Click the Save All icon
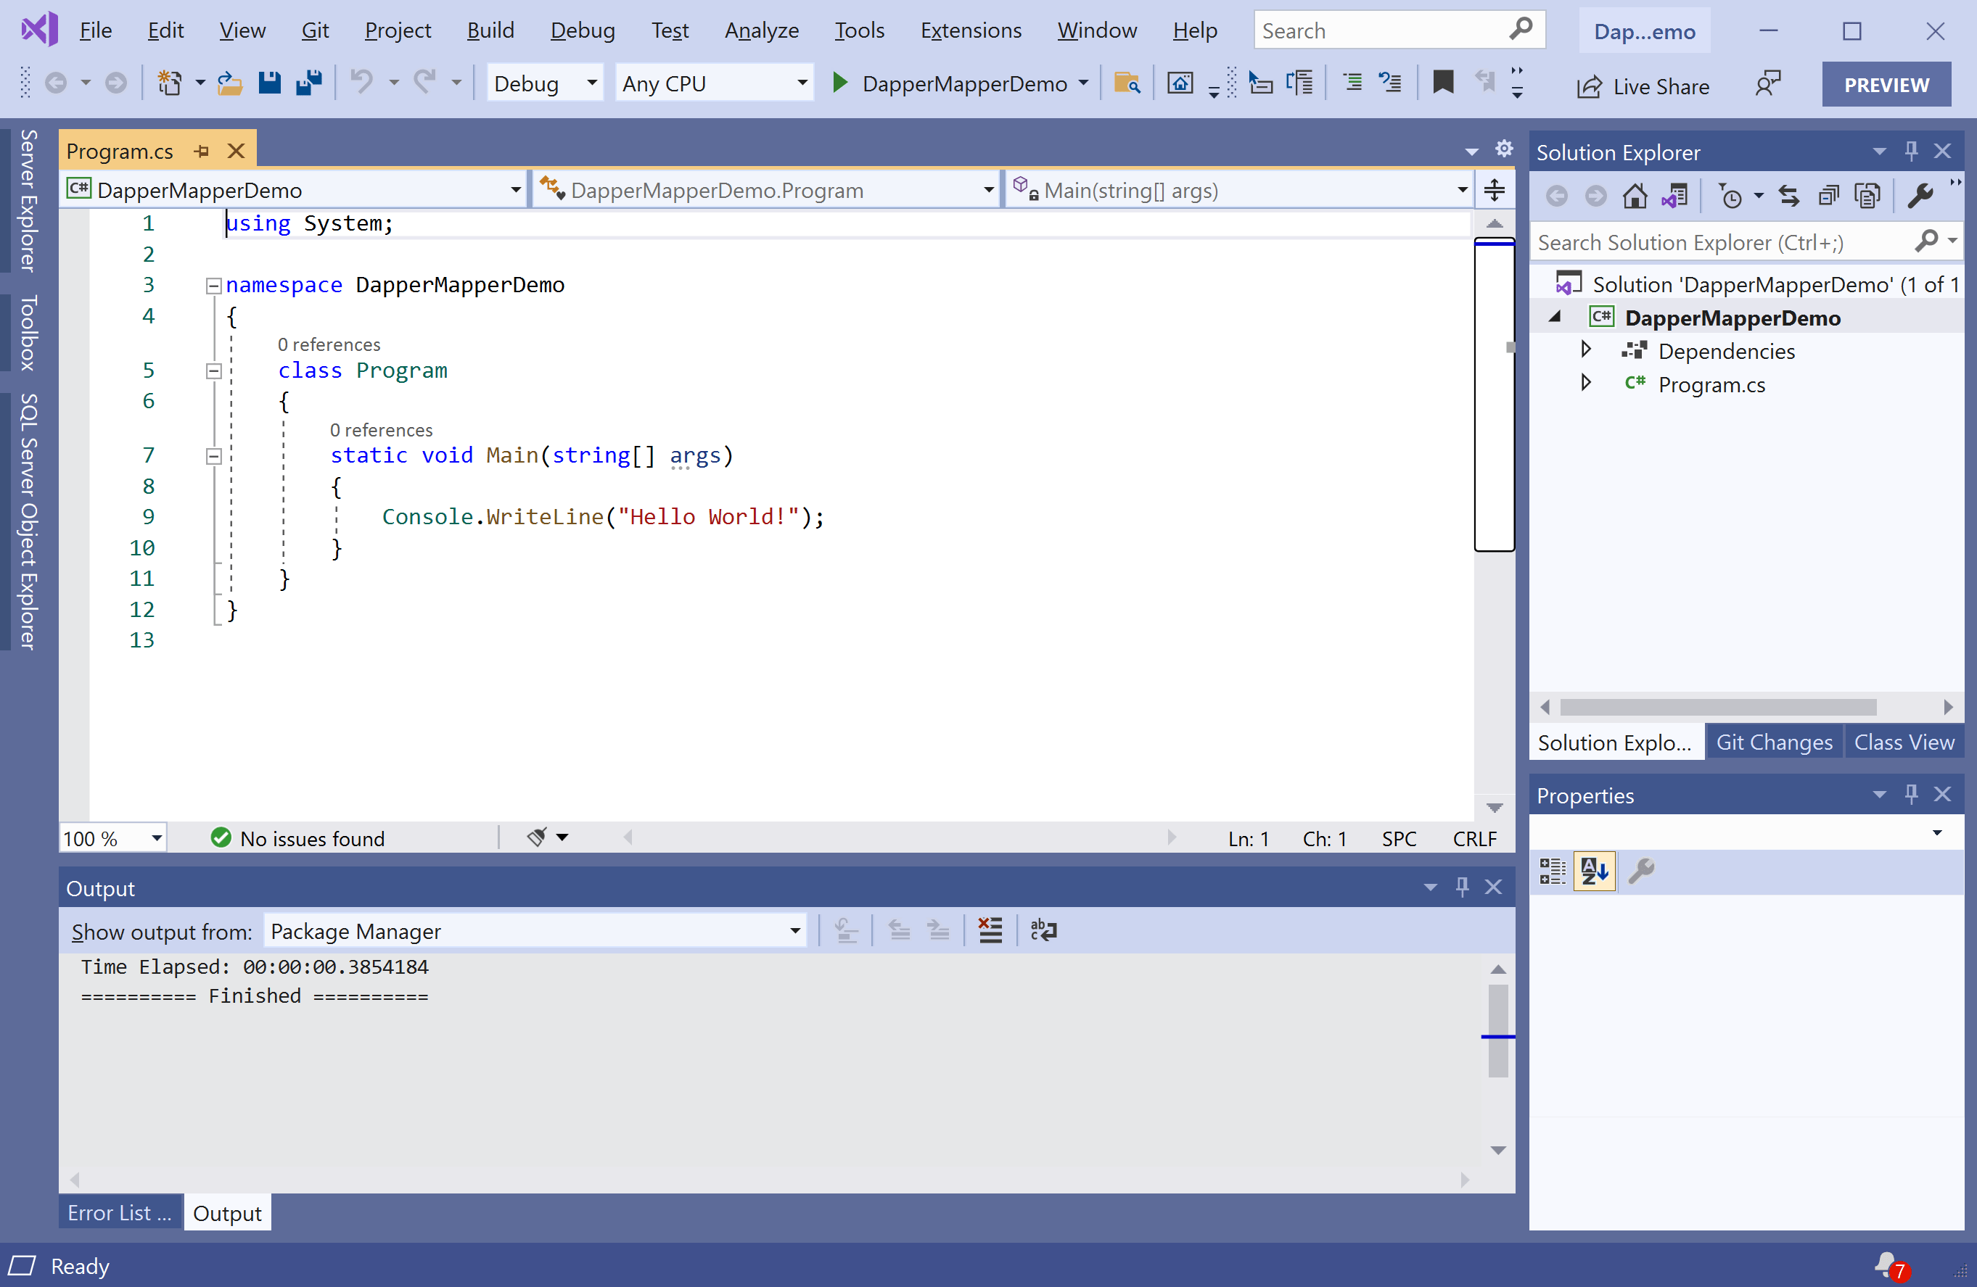Viewport: 1977px width, 1287px height. point(309,82)
